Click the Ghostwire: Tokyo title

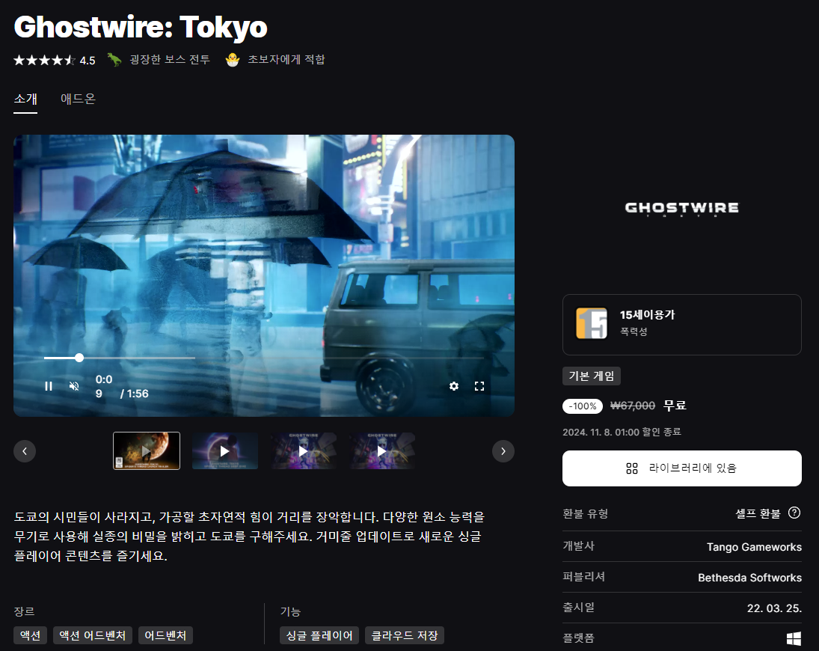click(x=141, y=27)
